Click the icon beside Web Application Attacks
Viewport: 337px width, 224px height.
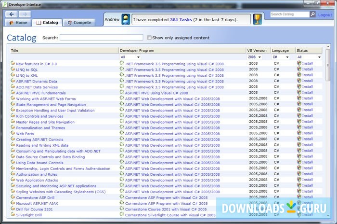[13, 180]
